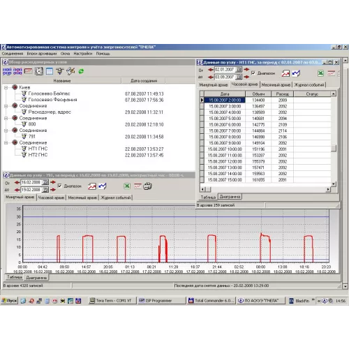
Task: Move 03.09.2007 end date back with left arrow
Action: (211, 77)
